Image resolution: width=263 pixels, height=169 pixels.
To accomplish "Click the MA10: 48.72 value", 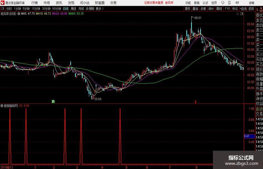I will pos(43,14).
